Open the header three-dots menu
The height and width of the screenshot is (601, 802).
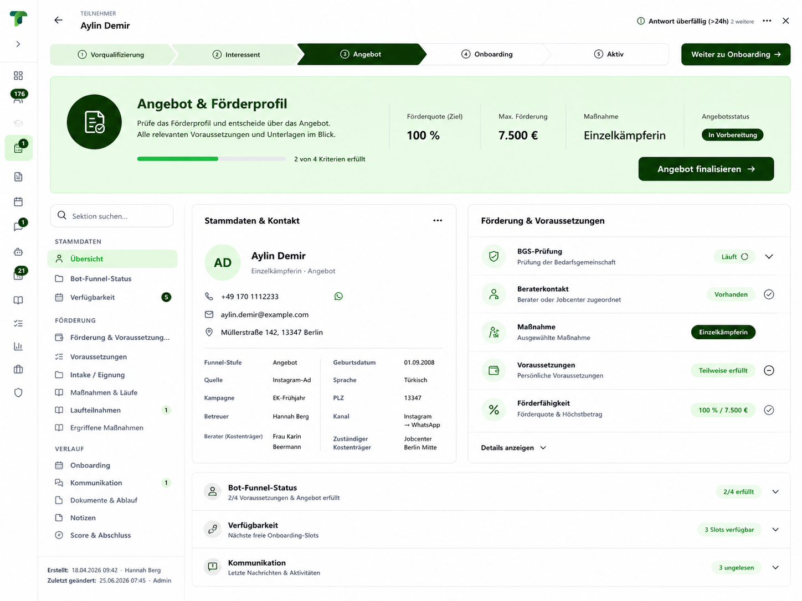tap(767, 21)
